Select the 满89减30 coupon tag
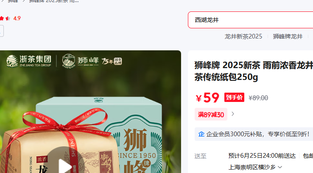The width and height of the screenshot is (313, 173). [x=211, y=114]
